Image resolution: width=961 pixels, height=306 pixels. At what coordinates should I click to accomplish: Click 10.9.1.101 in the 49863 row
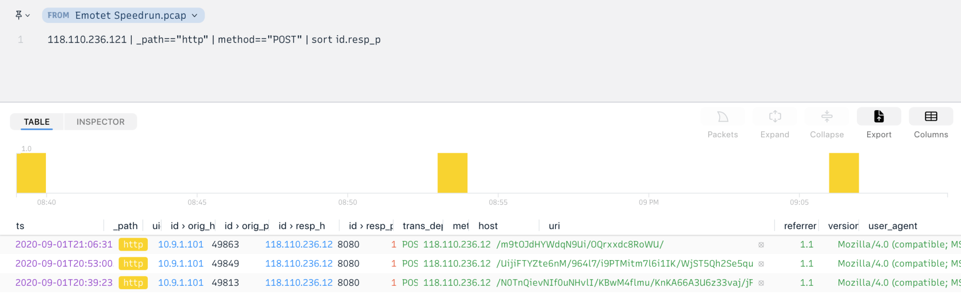[x=181, y=245]
